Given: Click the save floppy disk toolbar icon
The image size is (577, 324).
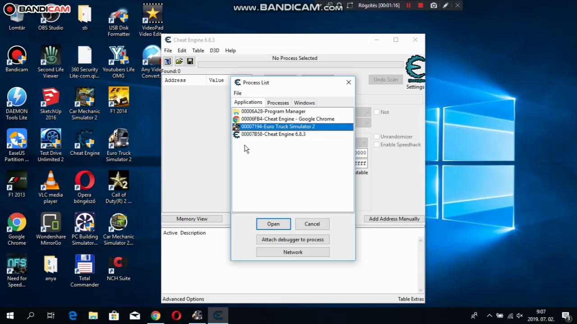Looking at the screenshot, I should click(190, 61).
